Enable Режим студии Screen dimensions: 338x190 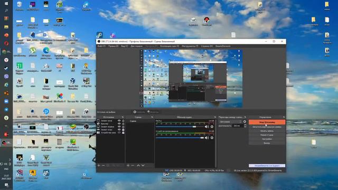coord(267,135)
